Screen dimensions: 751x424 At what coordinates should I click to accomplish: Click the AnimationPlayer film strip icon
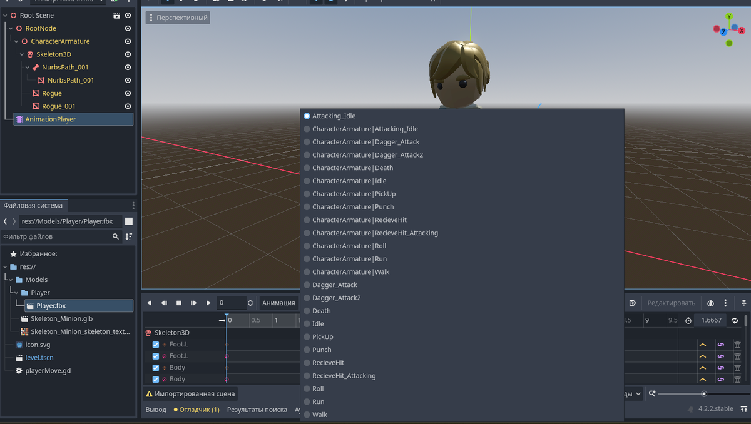[x=19, y=119]
